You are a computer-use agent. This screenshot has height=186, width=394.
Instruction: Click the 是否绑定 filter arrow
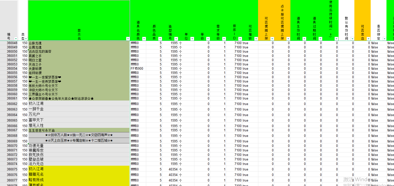coord(384,39)
